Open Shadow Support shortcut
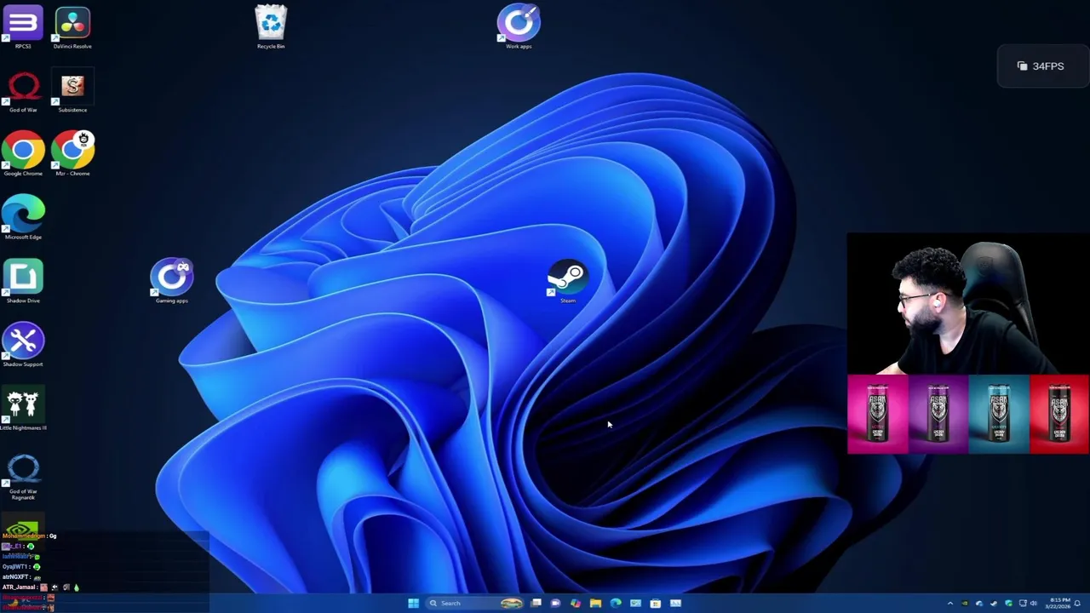The height and width of the screenshot is (613, 1090). click(x=23, y=344)
